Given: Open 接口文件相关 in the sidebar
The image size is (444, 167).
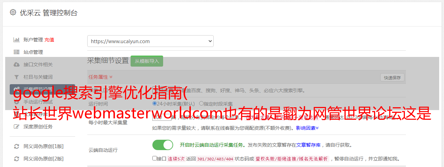Looking at the screenshot, I should point(38,65).
